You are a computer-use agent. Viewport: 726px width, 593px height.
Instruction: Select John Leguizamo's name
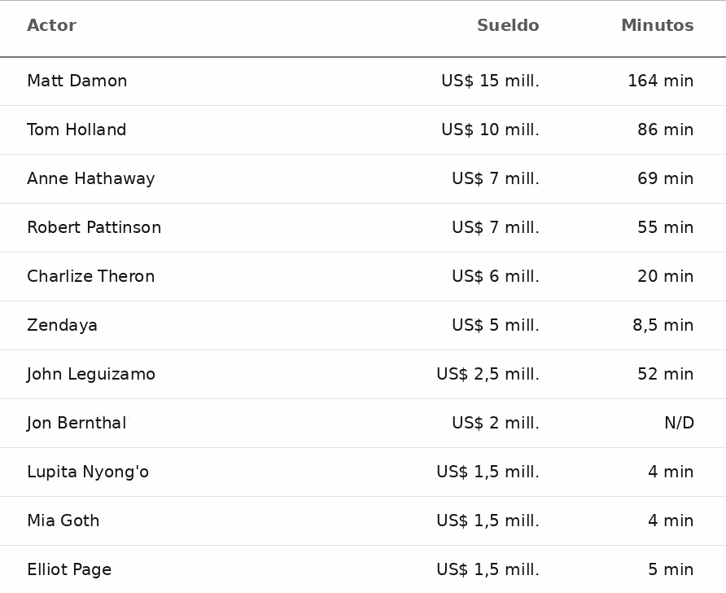[x=91, y=375]
